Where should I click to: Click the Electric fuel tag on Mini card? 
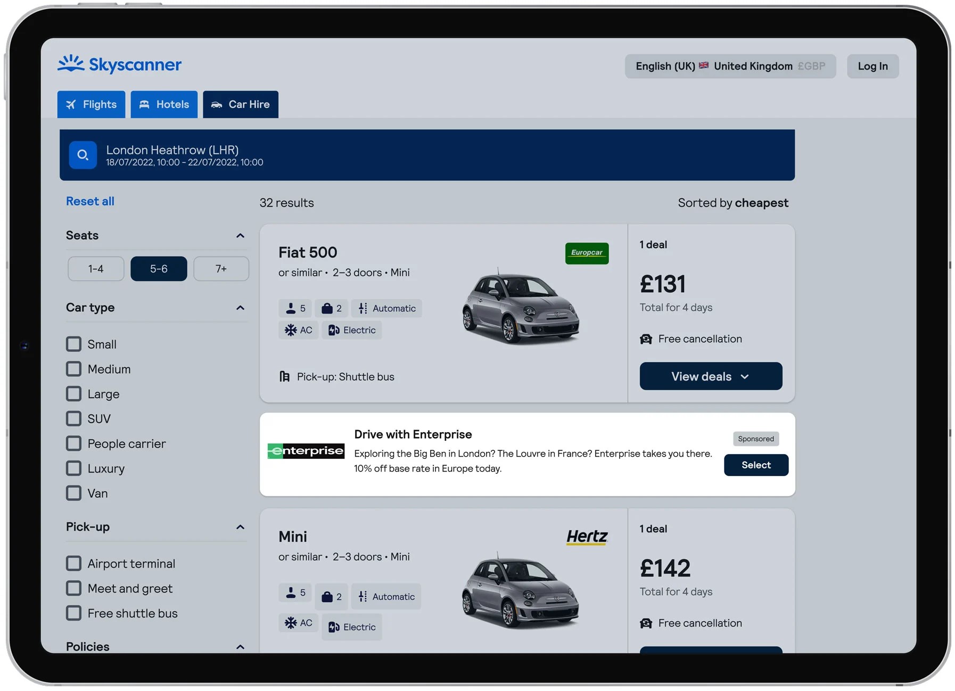pos(352,627)
